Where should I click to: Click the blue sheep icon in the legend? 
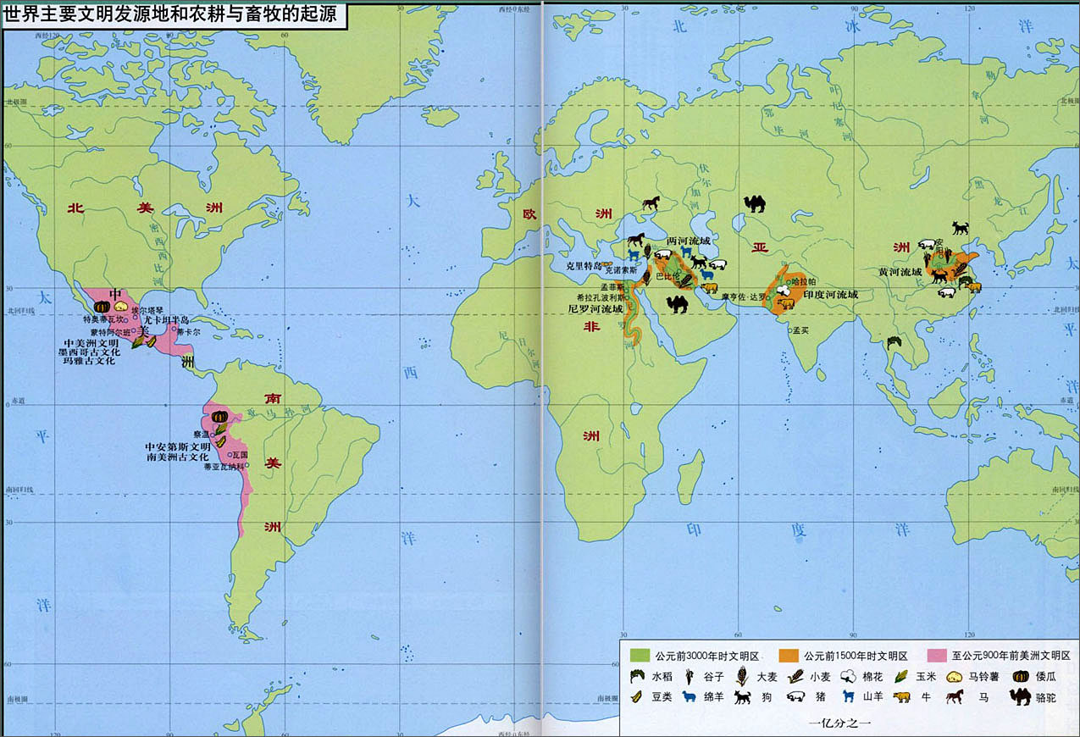tap(690, 696)
